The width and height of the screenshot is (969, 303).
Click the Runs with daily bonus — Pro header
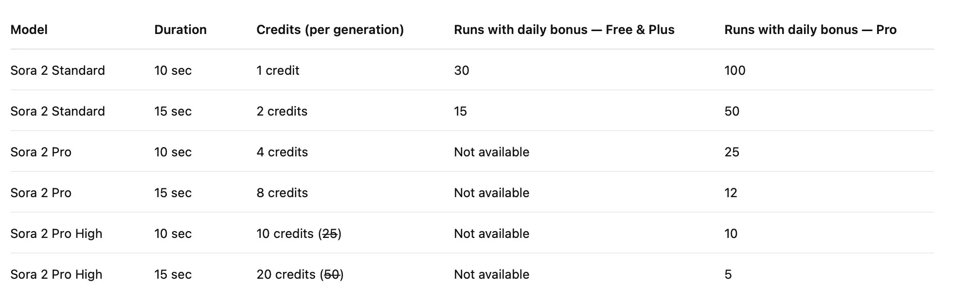point(810,30)
